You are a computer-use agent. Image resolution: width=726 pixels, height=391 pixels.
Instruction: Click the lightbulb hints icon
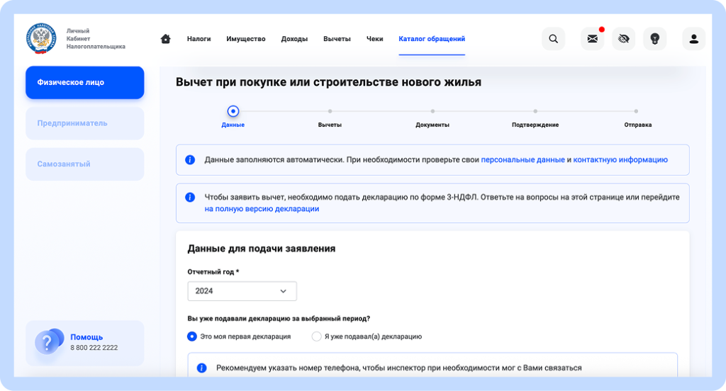[x=654, y=39]
